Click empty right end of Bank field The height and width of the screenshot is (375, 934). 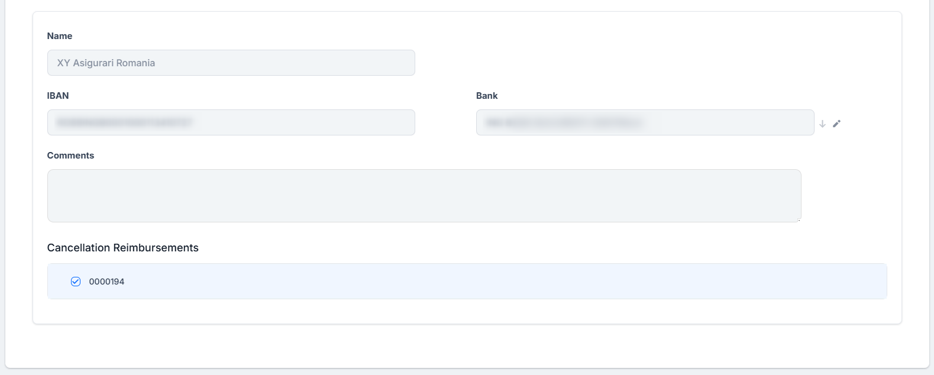[x=769, y=122]
